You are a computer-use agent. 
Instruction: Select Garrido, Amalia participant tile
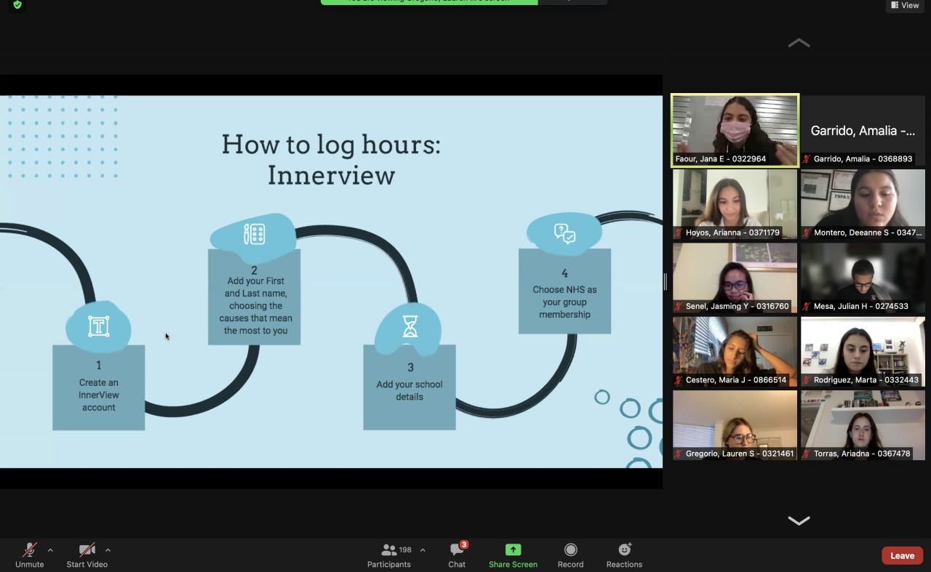coord(863,131)
